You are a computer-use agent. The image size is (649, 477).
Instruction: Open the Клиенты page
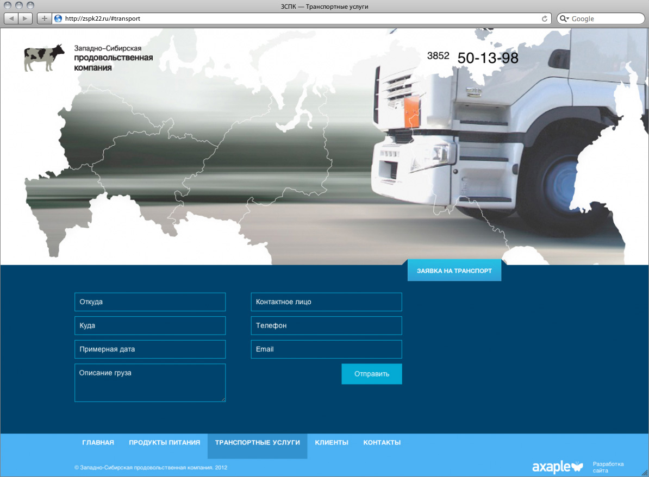pyautogui.click(x=332, y=443)
